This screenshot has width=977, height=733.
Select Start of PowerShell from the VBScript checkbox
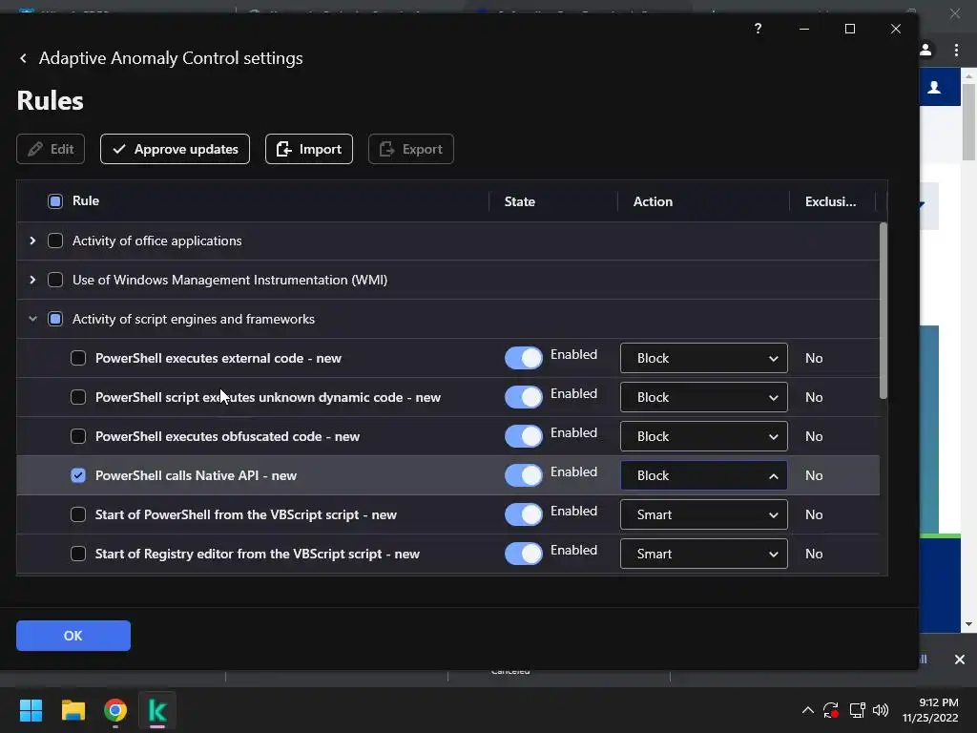click(78, 514)
